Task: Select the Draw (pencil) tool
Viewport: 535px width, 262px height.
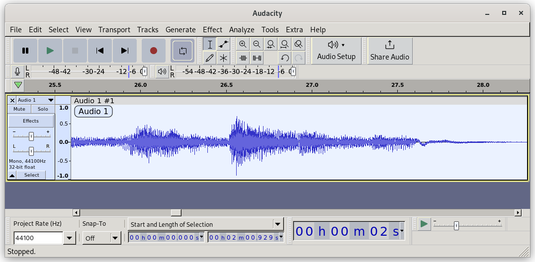Action: pyautogui.click(x=209, y=58)
